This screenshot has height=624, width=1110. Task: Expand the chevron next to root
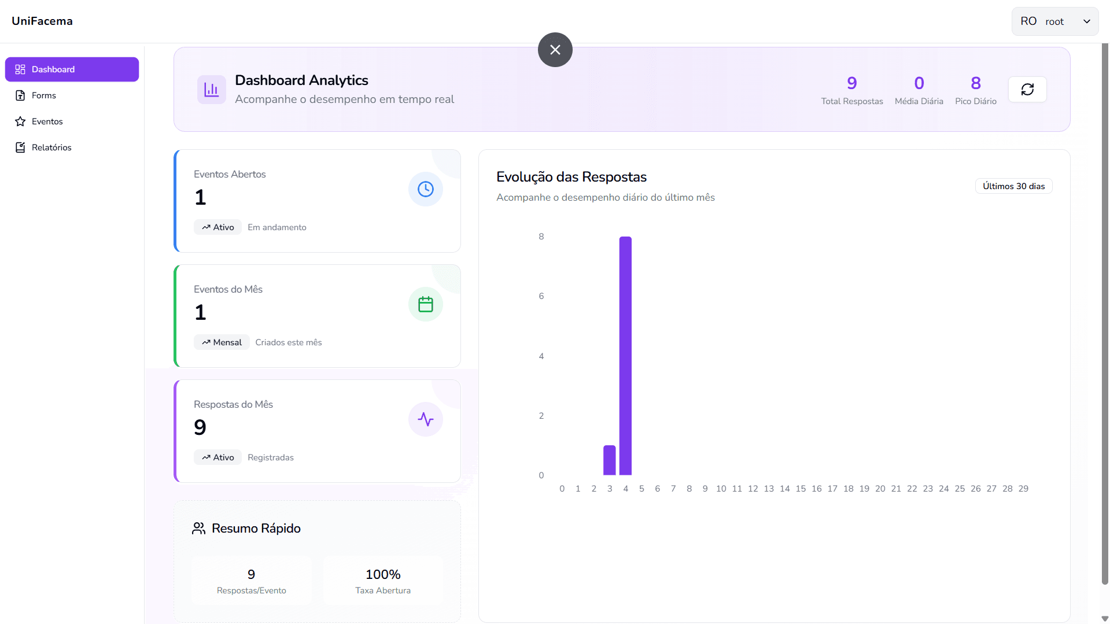tap(1086, 21)
